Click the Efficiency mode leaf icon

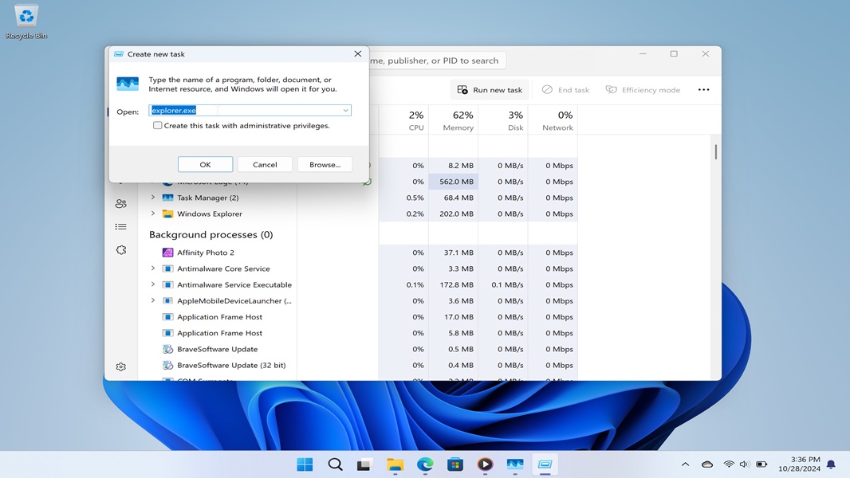(610, 89)
